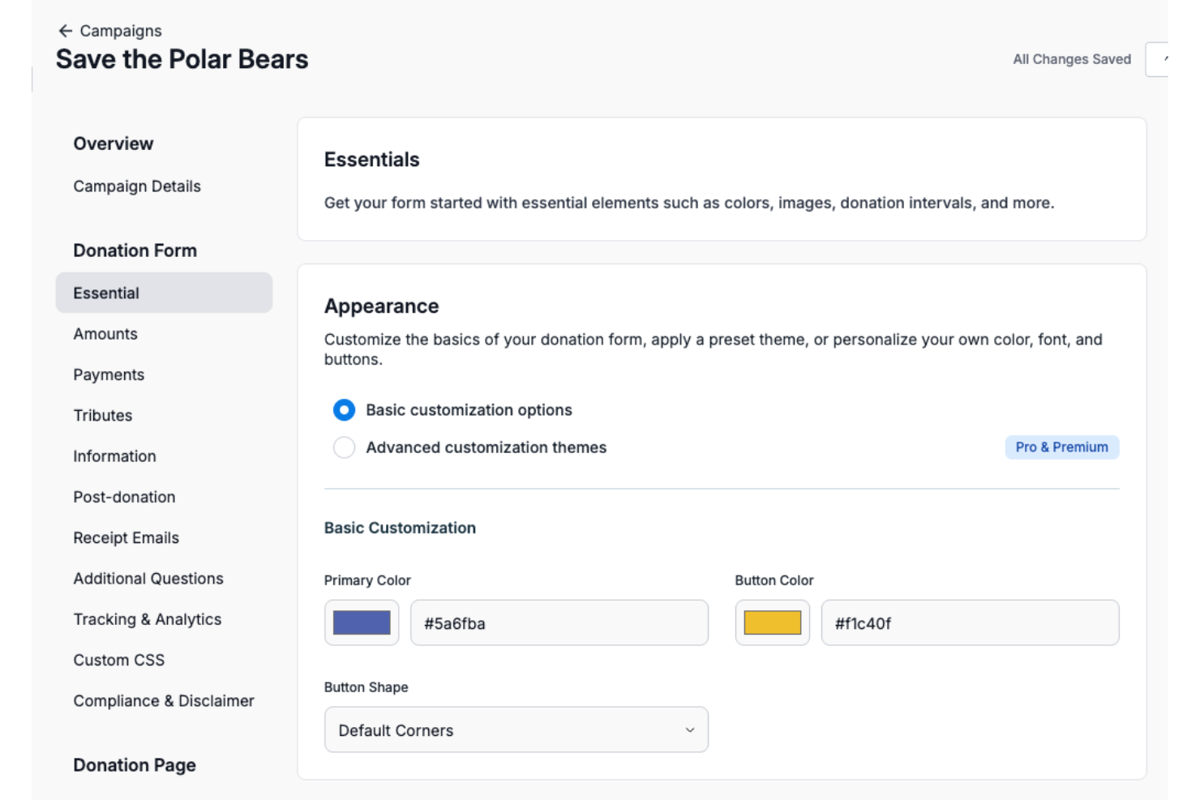Viewport: 1200px width, 800px height.
Task: Click the Primary Color hex input field
Action: (559, 622)
